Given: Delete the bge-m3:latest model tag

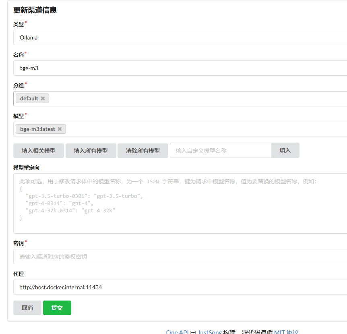Looking at the screenshot, I should point(60,129).
